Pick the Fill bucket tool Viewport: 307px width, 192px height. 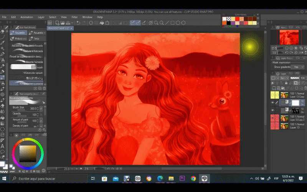tap(3, 118)
